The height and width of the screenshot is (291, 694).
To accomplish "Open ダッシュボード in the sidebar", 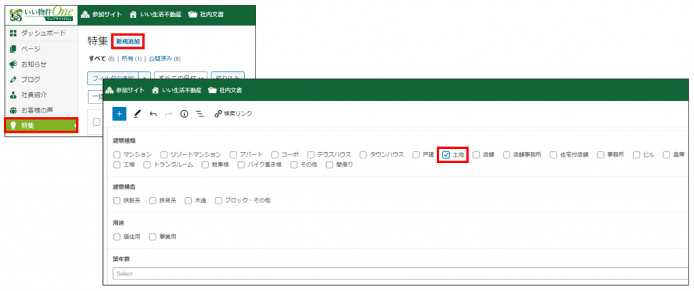I will [43, 32].
